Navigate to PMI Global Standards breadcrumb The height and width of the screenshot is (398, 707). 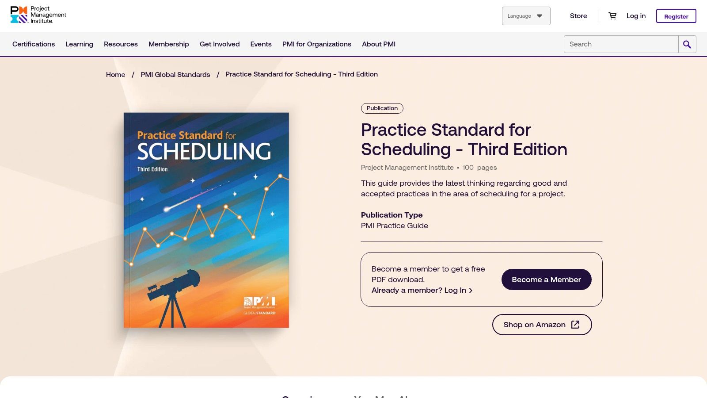(x=175, y=74)
